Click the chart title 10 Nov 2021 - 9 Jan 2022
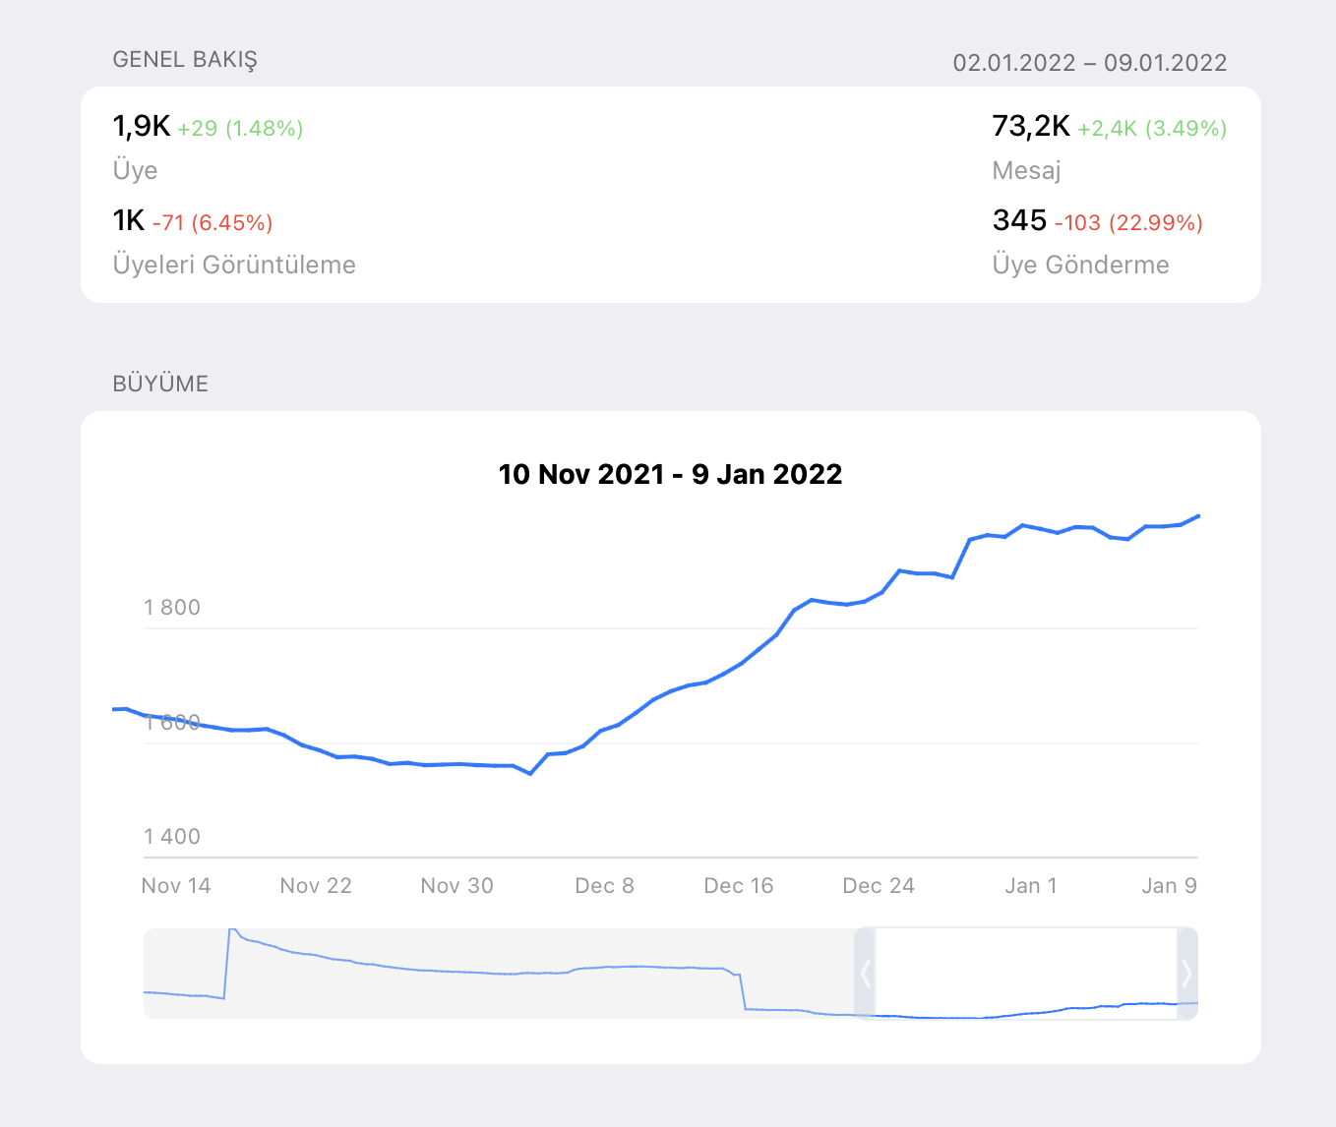This screenshot has width=1336, height=1127. coord(670,474)
